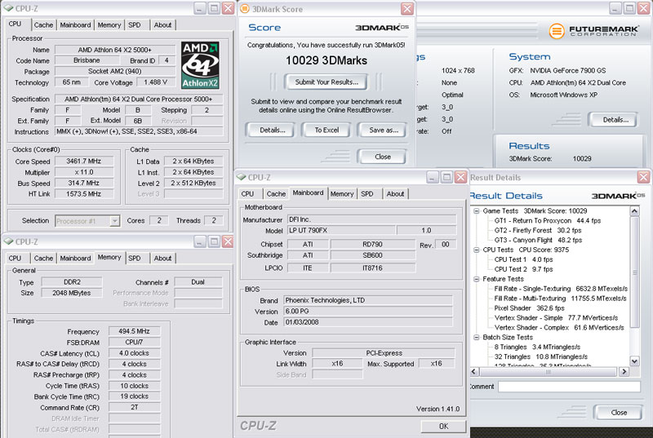653x438 pixels.
Task: Collapse the Batch Size Tests tree node
Action: click(x=477, y=338)
